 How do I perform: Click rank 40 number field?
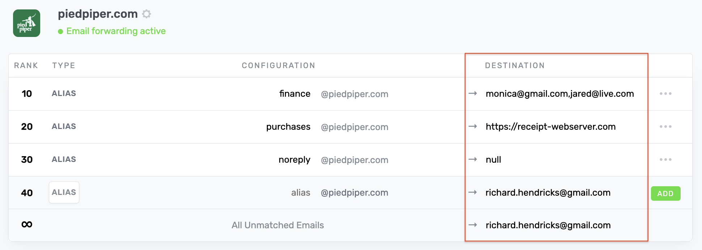tap(27, 193)
